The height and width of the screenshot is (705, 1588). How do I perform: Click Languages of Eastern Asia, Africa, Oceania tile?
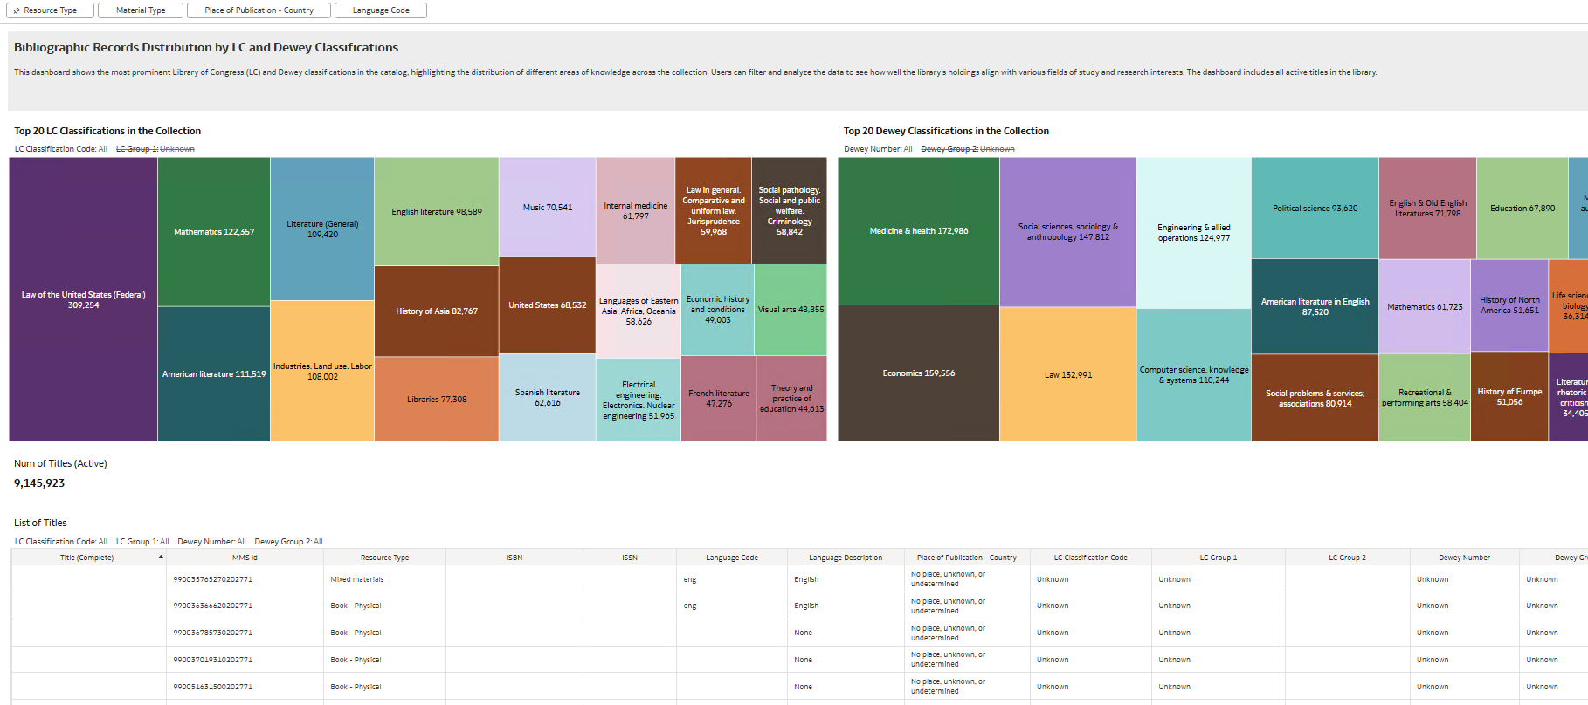click(639, 311)
